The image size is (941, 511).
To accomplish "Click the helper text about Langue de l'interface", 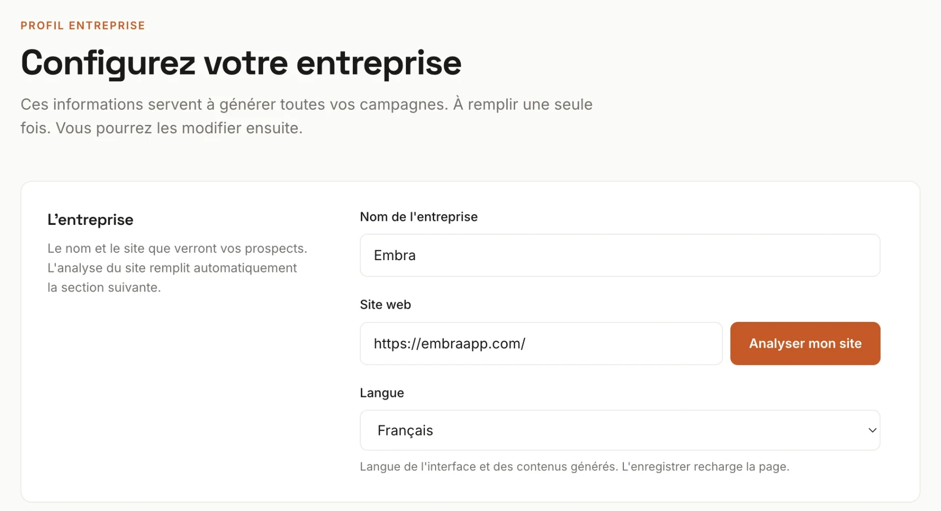I will click(574, 466).
